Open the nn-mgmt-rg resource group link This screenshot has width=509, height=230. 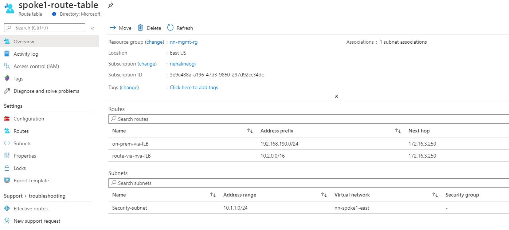[184, 42]
